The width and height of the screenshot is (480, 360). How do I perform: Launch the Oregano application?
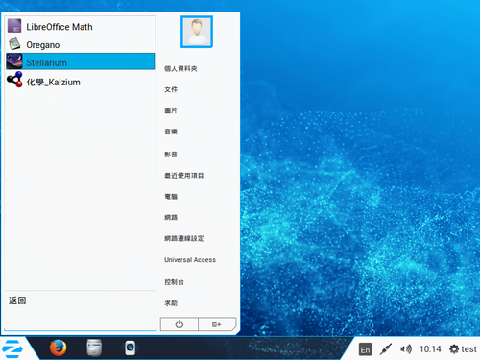coord(80,44)
